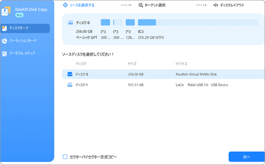The height and width of the screenshot is (165, 265).
Task: Click the ターゲット選択 step icon
Action: (x=141, y=5)
